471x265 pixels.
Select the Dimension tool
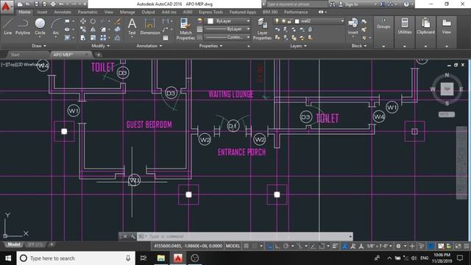click(x=149, y=26)
